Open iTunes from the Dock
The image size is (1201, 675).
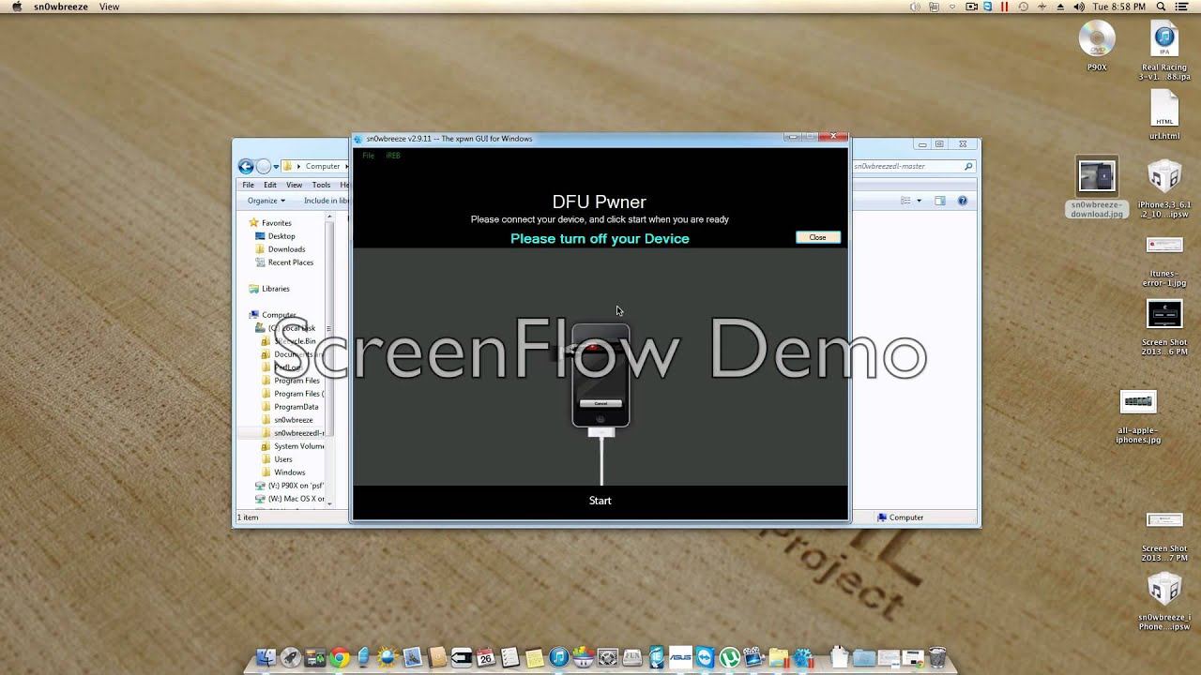[558, 657]
